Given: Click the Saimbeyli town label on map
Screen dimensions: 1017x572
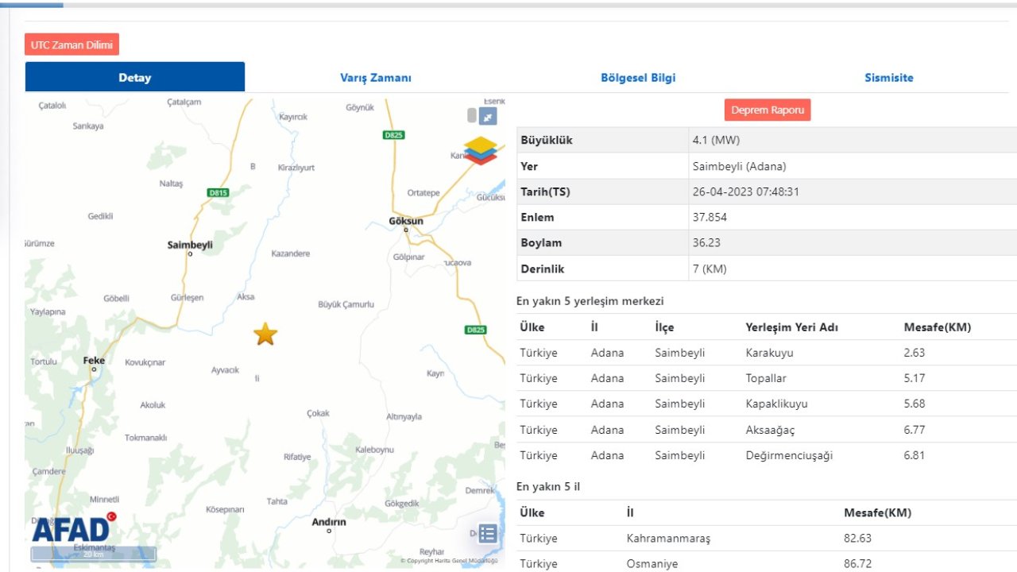Looking at the screenshot, I should (x=190, y=245).
